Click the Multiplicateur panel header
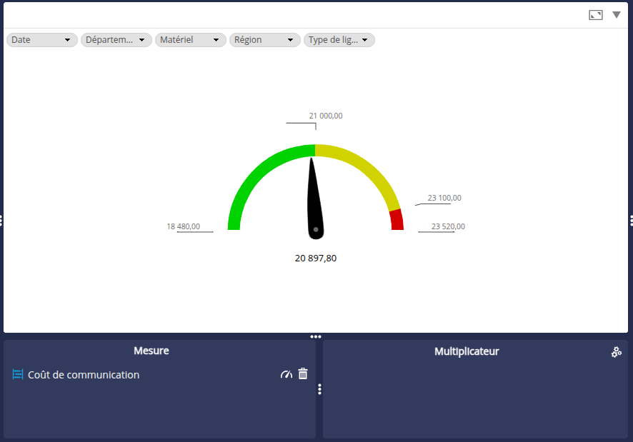 (x=467, y=351)
